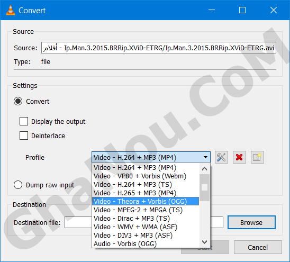Select the Dump raw input option
Screen dimensions: 290x262
(18, 185)
